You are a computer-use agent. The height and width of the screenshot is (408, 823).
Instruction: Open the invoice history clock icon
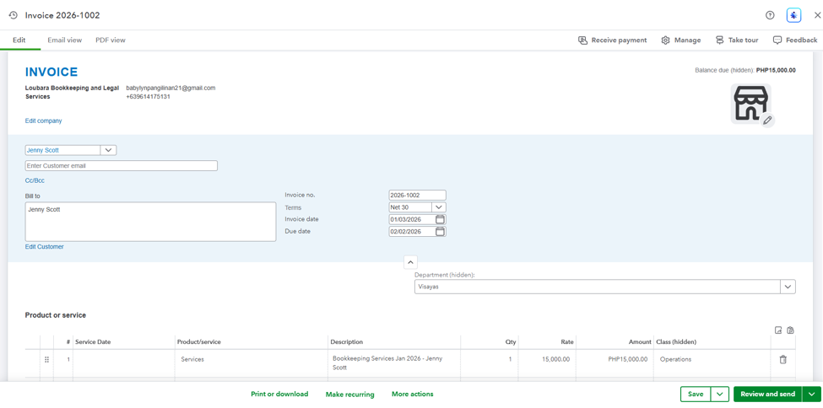coord(14,15)
